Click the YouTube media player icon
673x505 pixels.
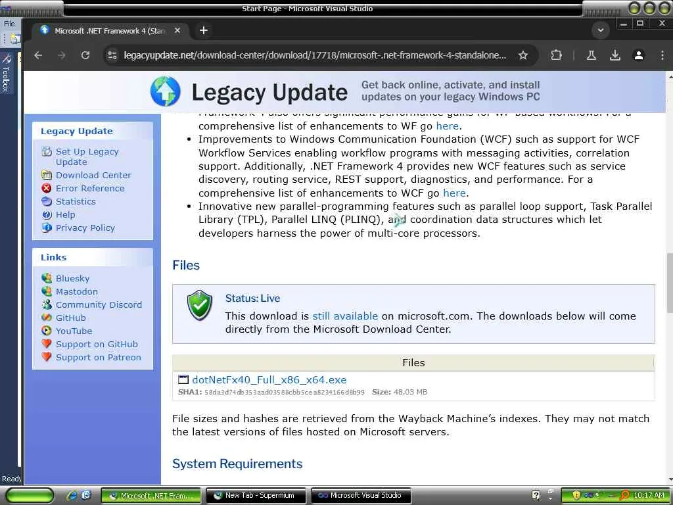tap(47, 331)
